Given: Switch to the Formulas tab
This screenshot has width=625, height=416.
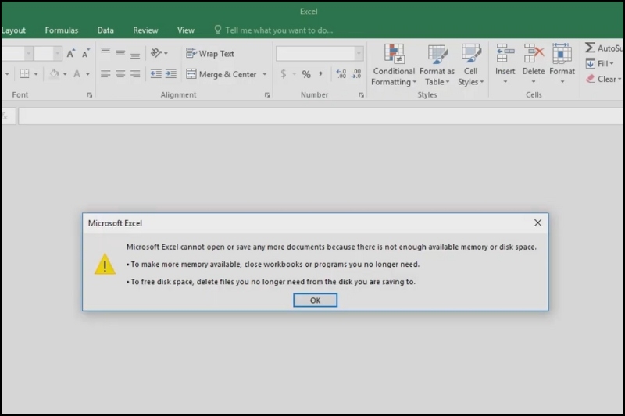Looking at the screenshot, I should point(62,30).
